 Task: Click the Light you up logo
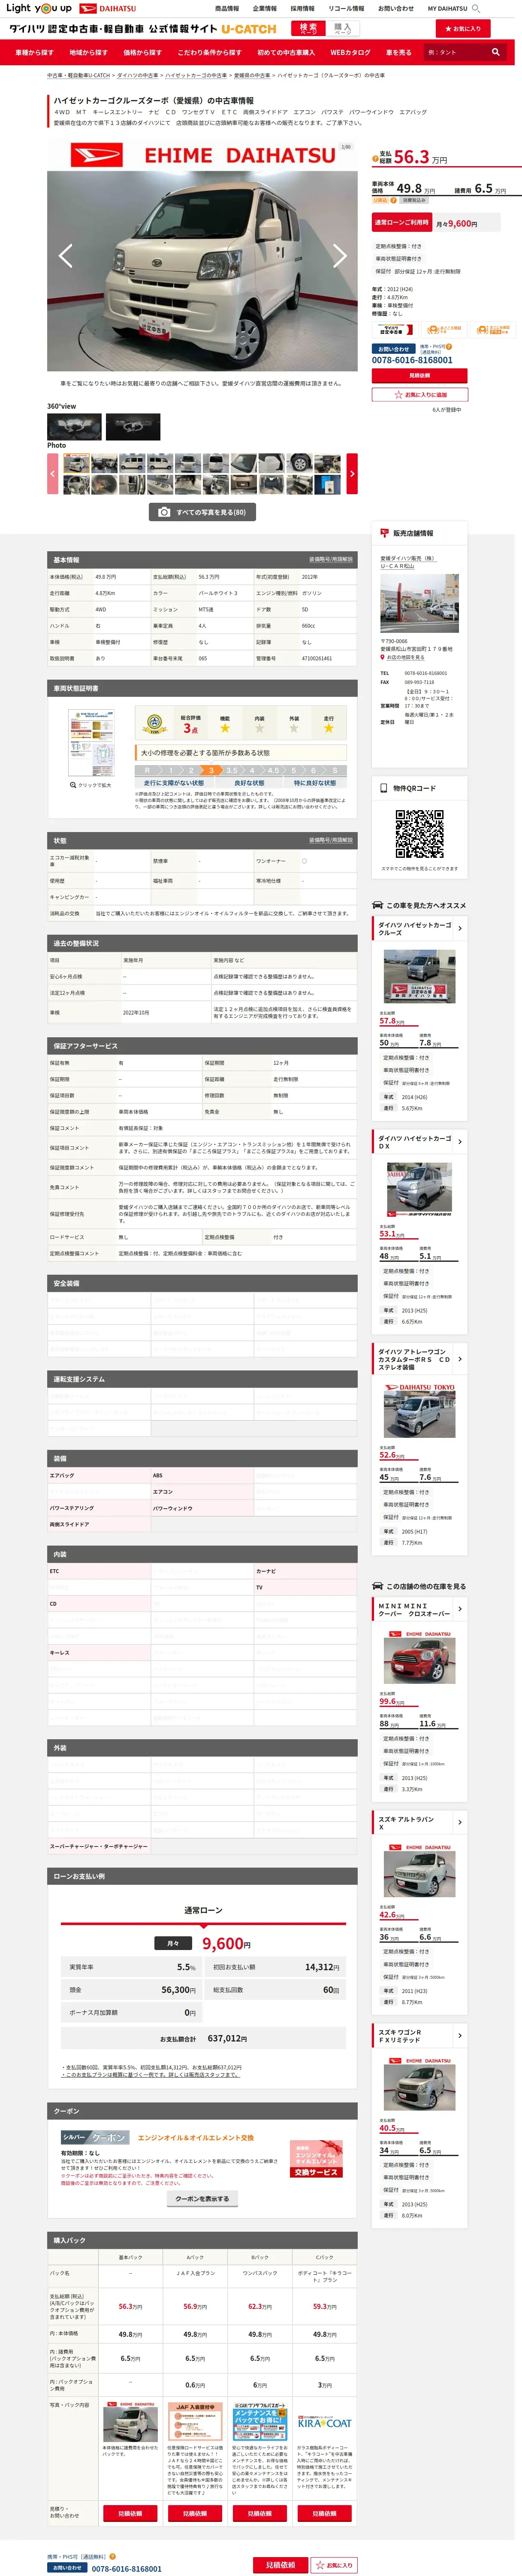coord(38,8)
